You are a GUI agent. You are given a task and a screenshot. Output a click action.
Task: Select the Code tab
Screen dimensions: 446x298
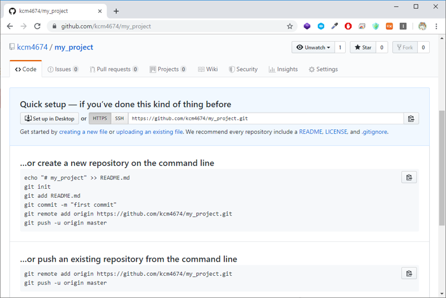pos(26,69)
